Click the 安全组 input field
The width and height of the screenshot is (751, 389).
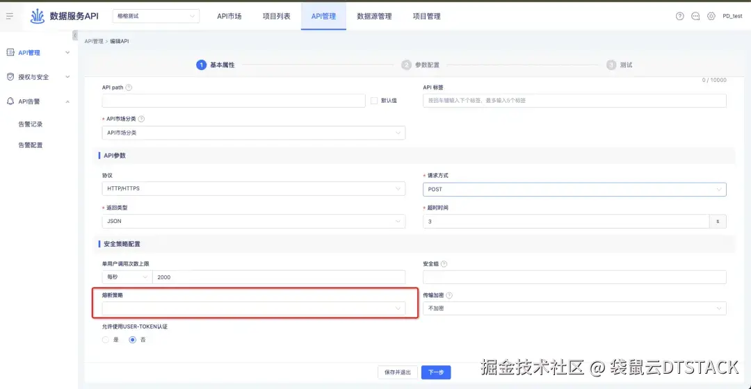click(574, 277)
